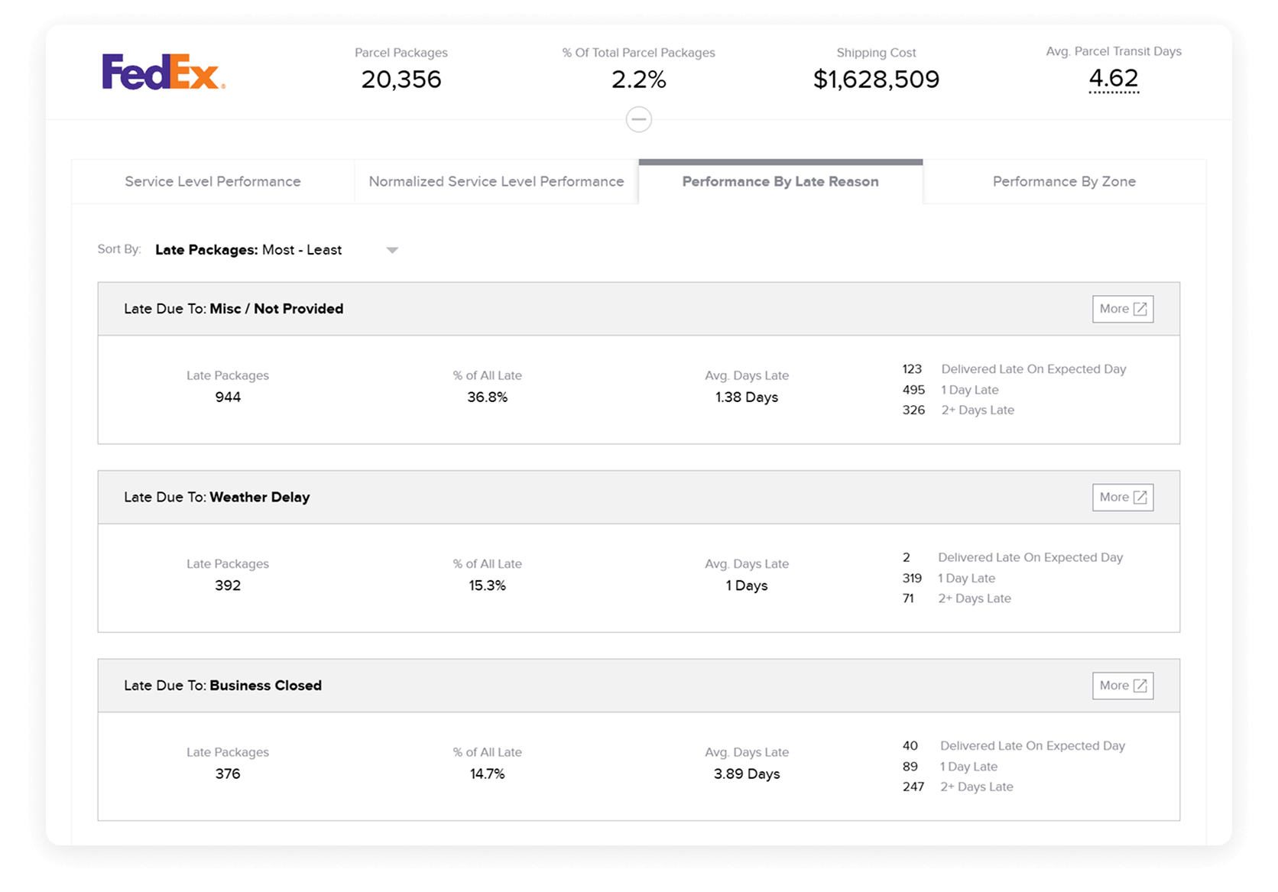Image resolution: width=1278 pixels, height=892 pixels.
Task: Click the 4.62 Avg. Parcel Transit Days value
Action: (1114, 78)
